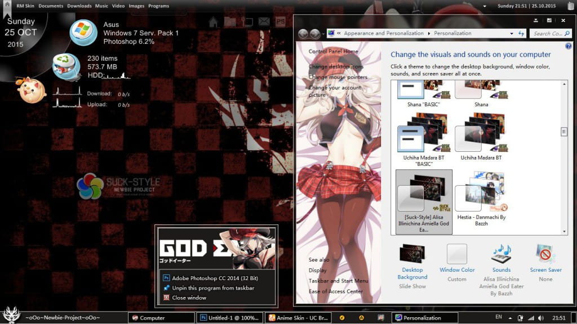Open the RM Skin menu on the desktop bar
Image resolution: width=577 pixels, height=324 pixels.
pos(24,5)
